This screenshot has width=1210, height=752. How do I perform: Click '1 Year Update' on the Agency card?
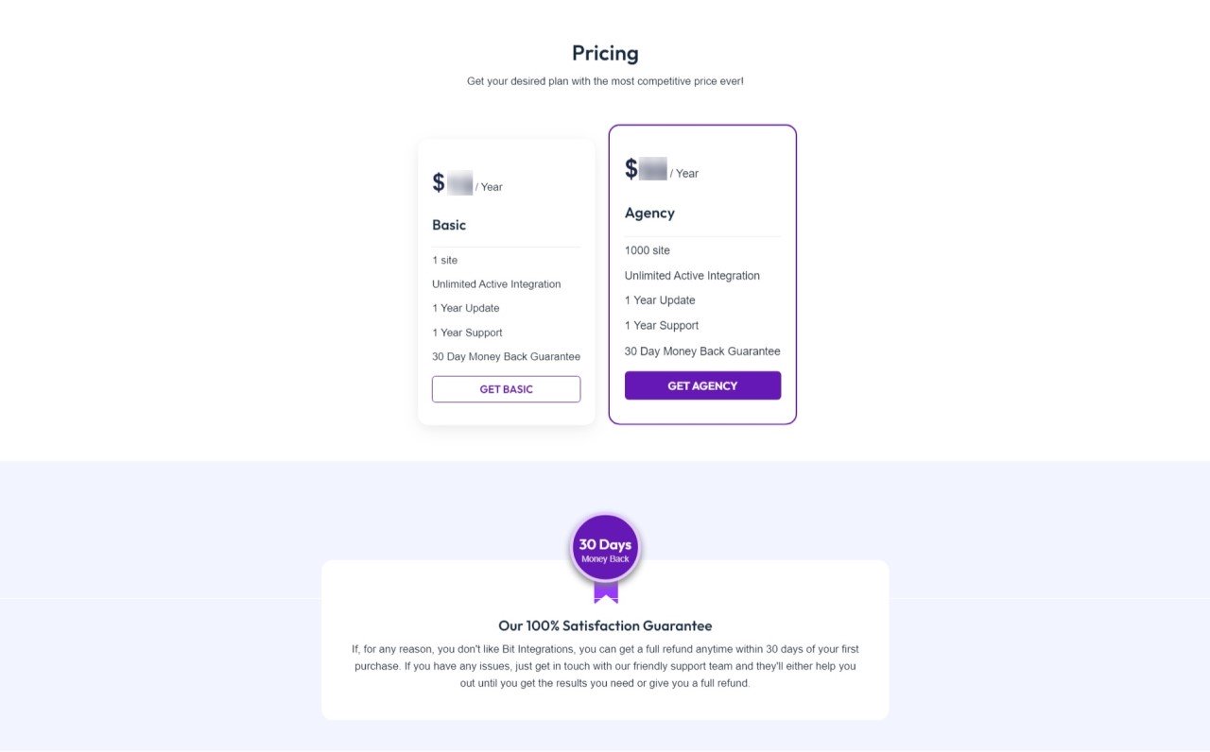click(x=660, y=299)
